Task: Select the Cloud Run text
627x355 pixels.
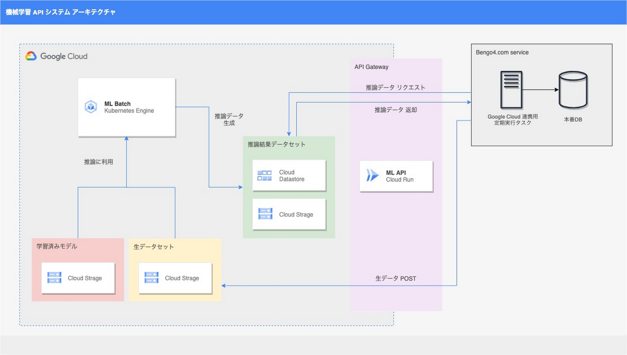Action: tap(400, 179)
